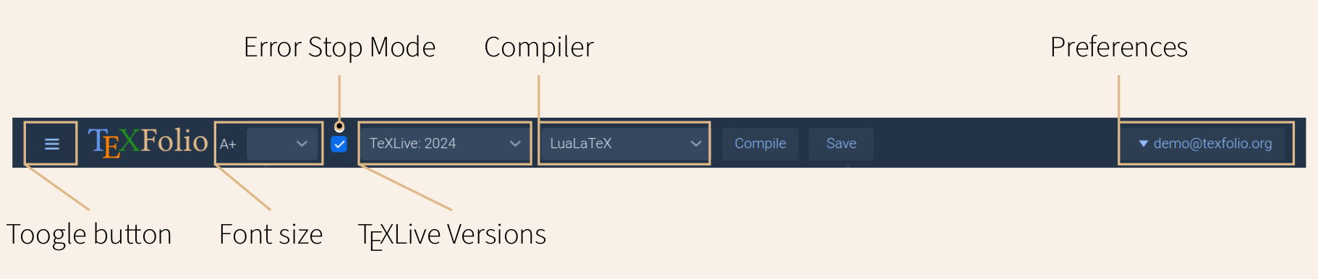The image size is (1318, 279).
Task: Click the Compiler annotation label
Action: 539,48
